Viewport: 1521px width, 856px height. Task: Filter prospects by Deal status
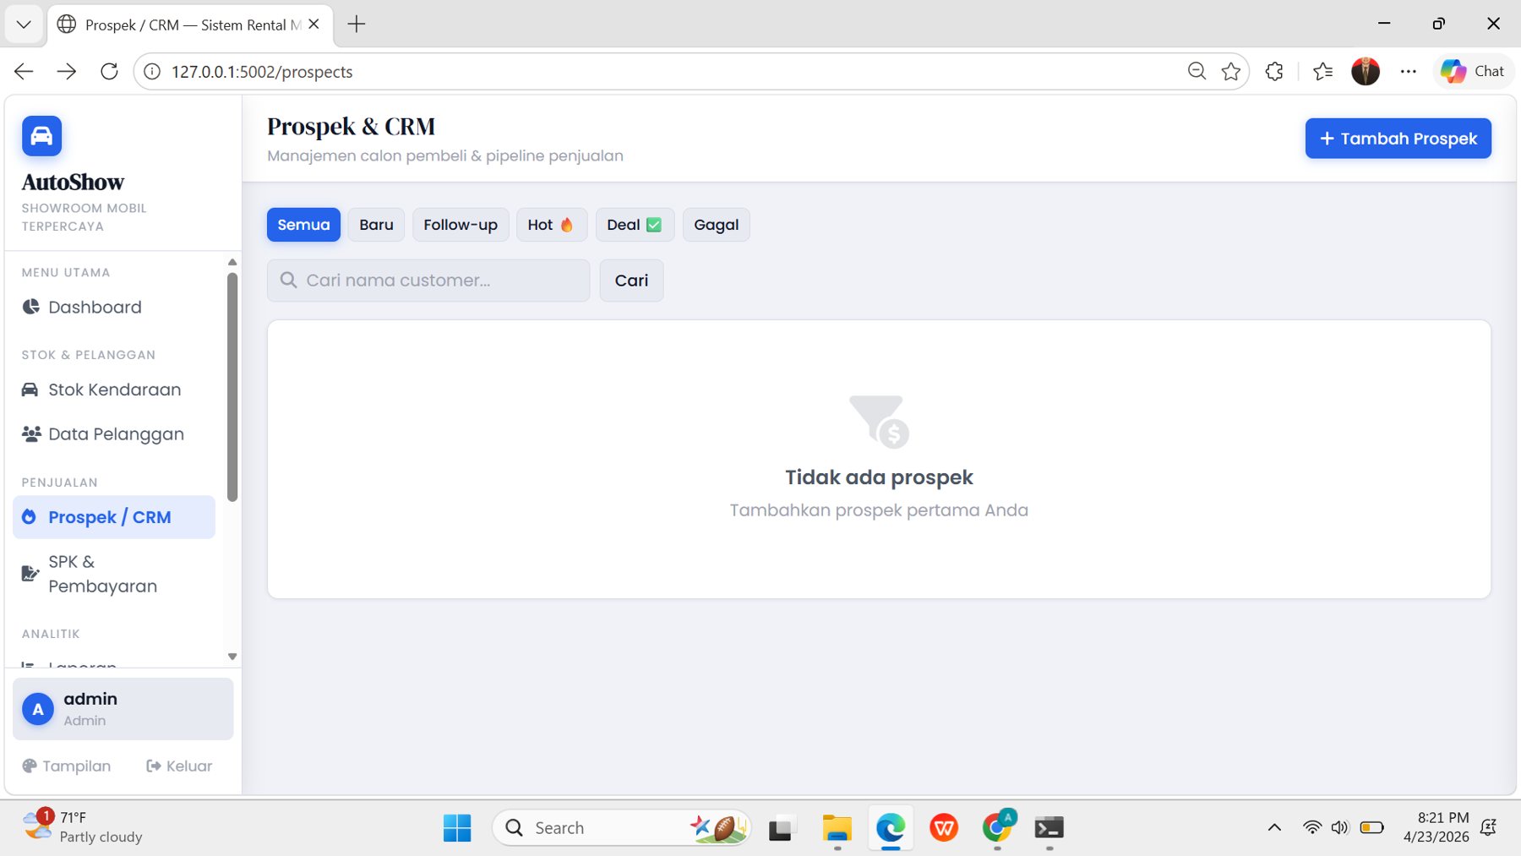tap(634, 225)
